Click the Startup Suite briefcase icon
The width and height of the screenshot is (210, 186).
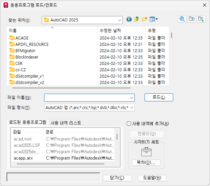coord(146,152)
